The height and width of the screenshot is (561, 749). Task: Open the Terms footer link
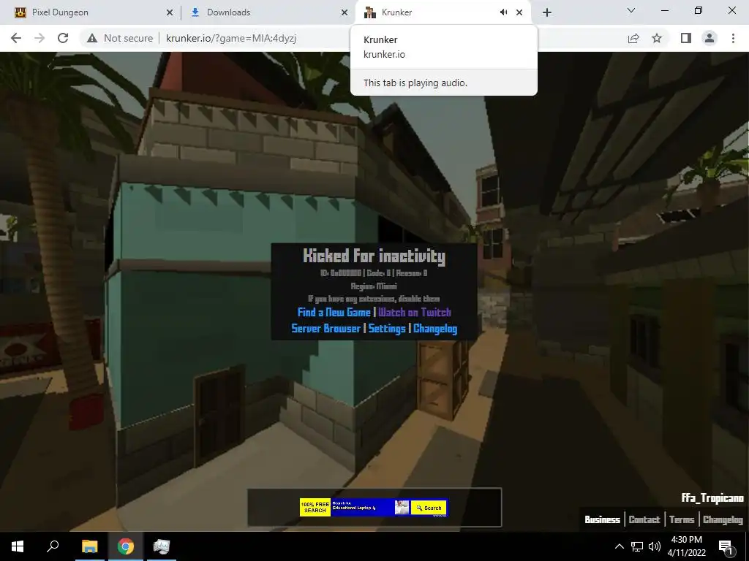(x=682, y=519)
